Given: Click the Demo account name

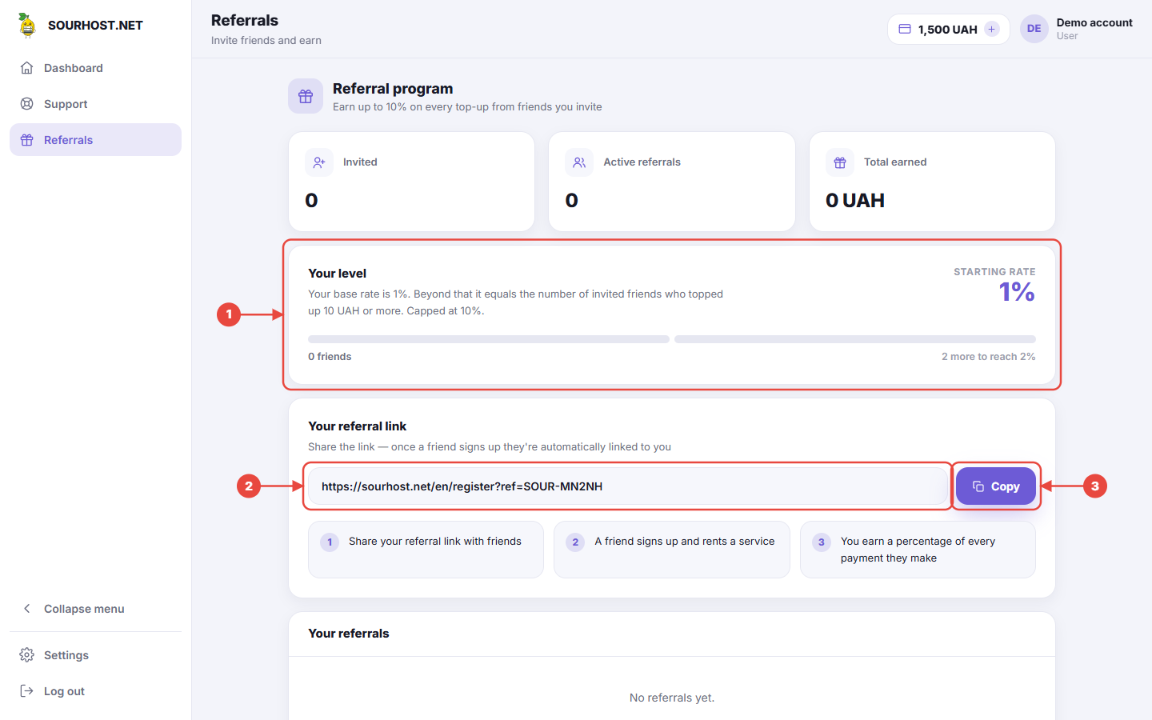Looking at the screenshot, I should [x=1094, y=22].
